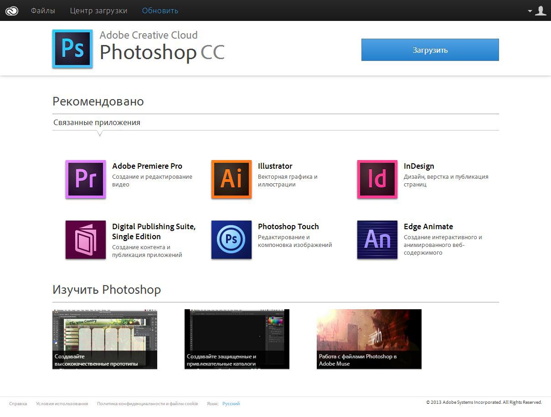Open the InDesign Id icon
Viewport: 551px width, 417px height.
click(x=377, y=179)
